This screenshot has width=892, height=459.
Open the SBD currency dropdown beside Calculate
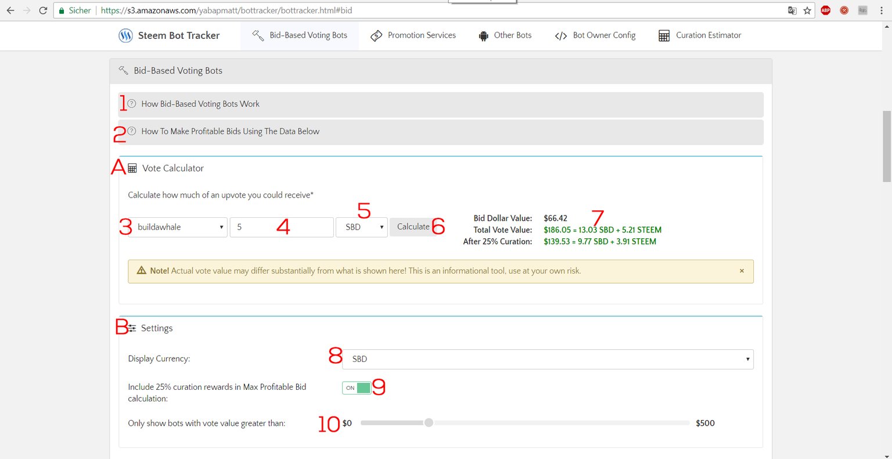[x=362, y=227]
